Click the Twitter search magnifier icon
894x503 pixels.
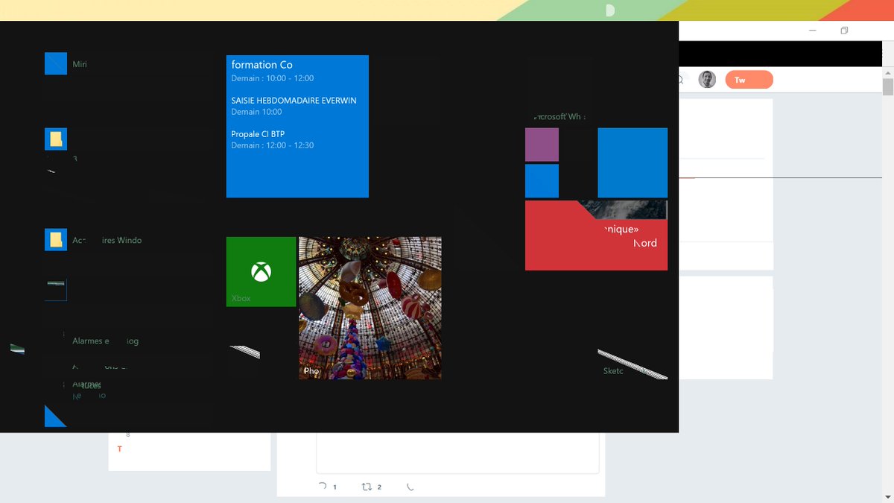[x=679, y=79]
